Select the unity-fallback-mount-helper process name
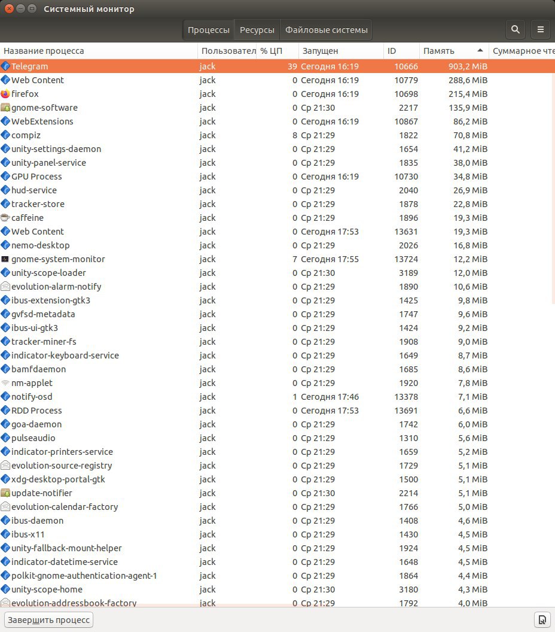This screenshot has height=632, width=555. [x=66, y=548]
